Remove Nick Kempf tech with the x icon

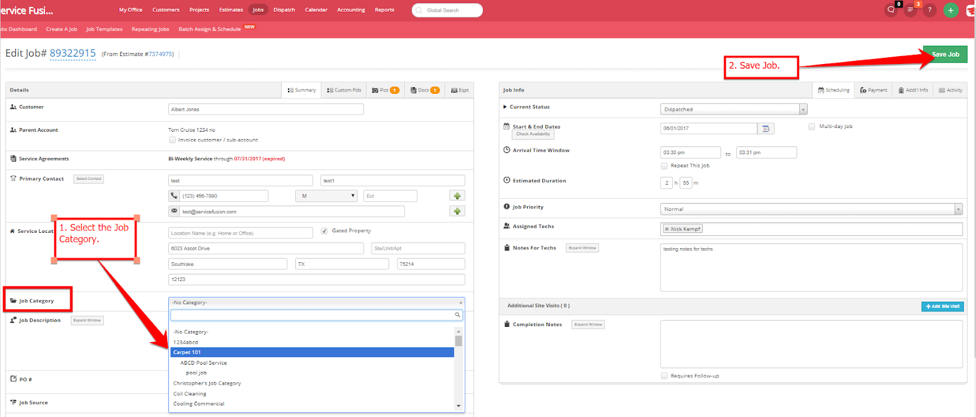coord(667,229)
